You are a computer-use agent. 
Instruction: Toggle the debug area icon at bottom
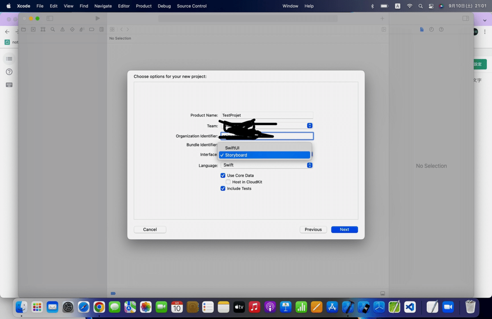coord(383,293)
